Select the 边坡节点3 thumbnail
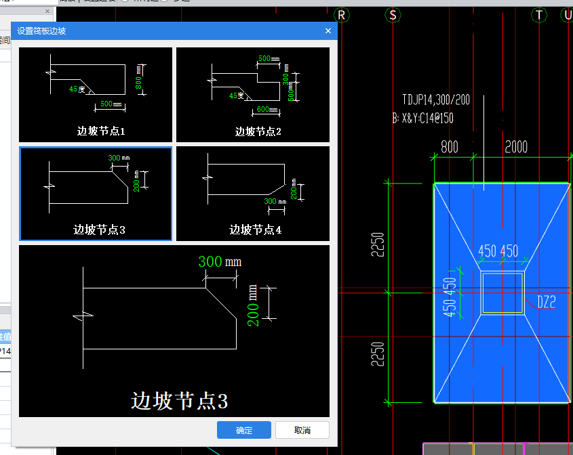 [x=96, y=194]
